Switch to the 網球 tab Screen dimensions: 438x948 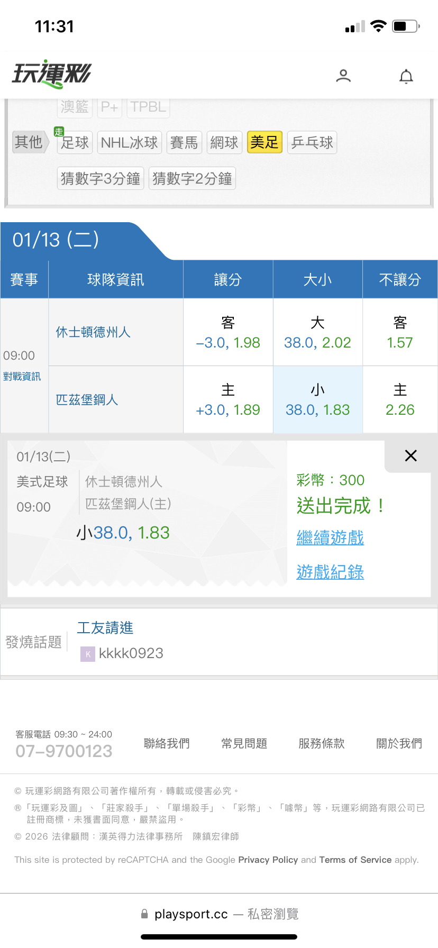click(x=224, y=142)
